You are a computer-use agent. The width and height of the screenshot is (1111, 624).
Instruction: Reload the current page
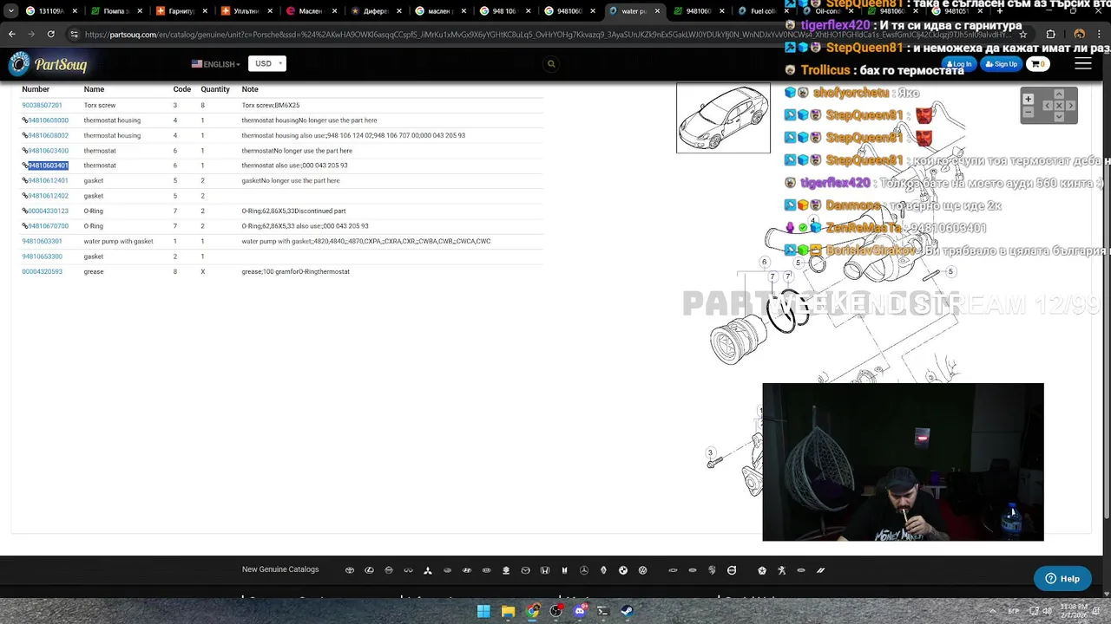coord(51,34)
